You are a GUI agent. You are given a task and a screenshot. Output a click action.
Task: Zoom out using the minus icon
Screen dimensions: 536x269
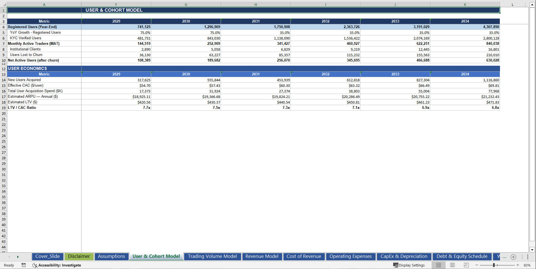point(477,265)
